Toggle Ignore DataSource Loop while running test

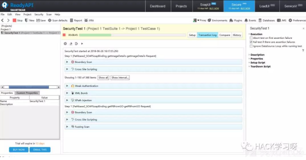pyautogui.click(x=251, y=46)
